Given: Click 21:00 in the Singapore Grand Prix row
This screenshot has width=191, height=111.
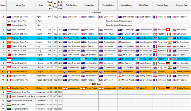Looking at the screenshot, I should pyautogui.click(x=60, y=67).
